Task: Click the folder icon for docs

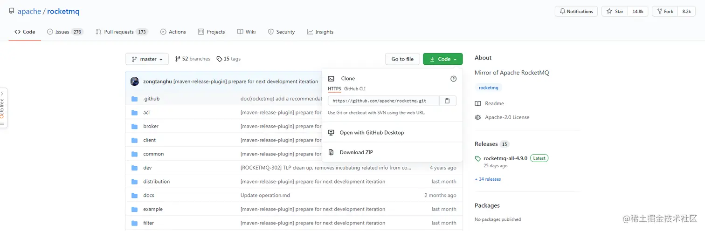Action: pos(135,195)
